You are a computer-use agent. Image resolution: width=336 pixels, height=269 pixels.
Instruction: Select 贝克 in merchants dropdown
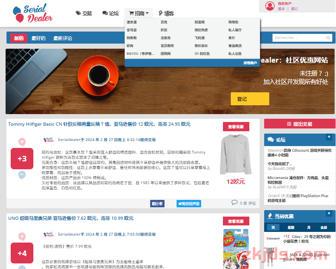[x=164, y=22]
